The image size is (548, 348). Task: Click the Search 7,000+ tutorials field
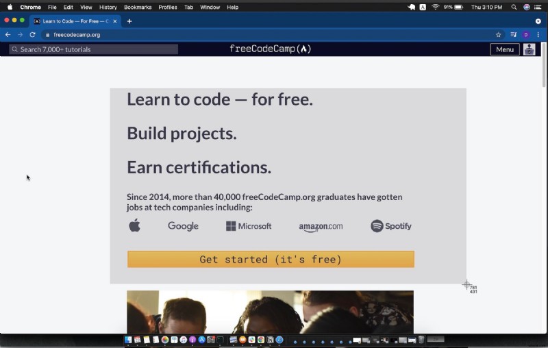tap(94, 49)
